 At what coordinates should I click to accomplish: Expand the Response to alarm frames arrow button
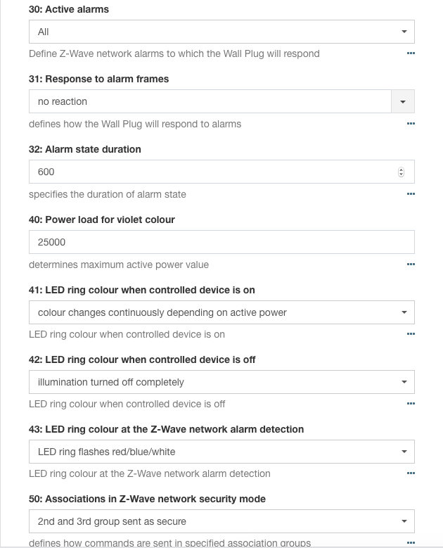(x=403, y=101)
